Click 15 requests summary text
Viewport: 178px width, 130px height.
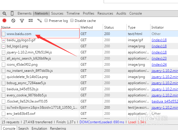[11, 122]
